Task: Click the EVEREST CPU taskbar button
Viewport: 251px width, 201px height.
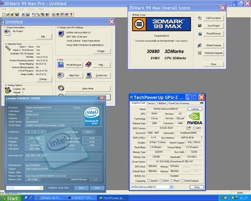Action: coord(82,198)
